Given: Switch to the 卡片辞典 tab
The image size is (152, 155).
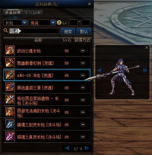Looking at the screenshot, I should (33, 13).
